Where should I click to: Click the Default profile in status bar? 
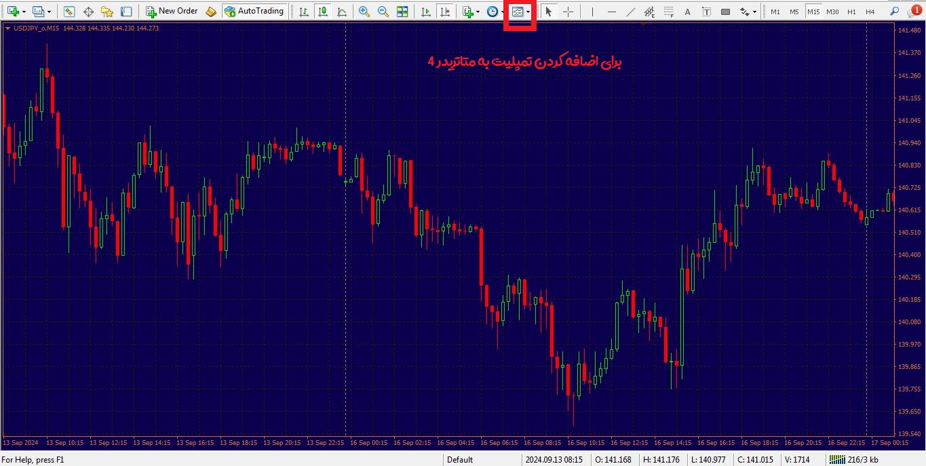pyautogui.click(x=460, y=460)
